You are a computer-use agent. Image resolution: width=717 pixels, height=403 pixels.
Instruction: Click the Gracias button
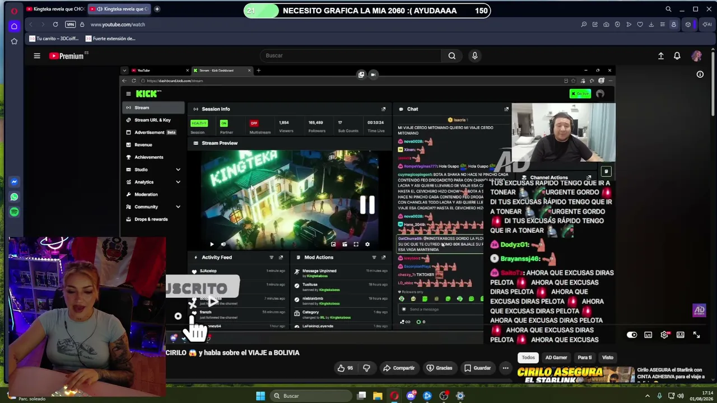point(439,368)
